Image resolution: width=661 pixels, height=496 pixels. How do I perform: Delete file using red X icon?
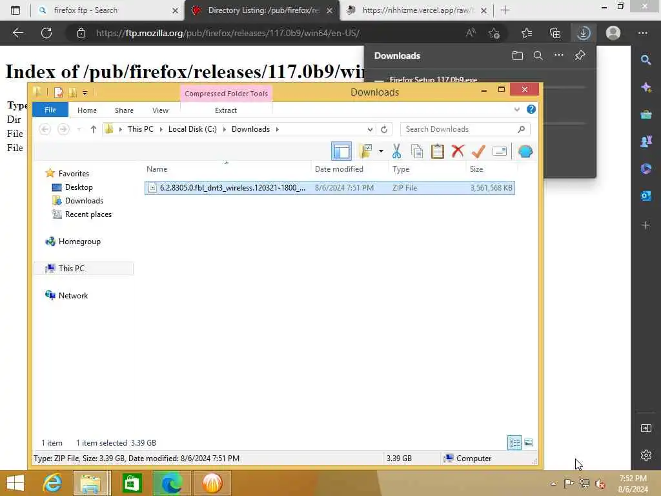point(458,151)
